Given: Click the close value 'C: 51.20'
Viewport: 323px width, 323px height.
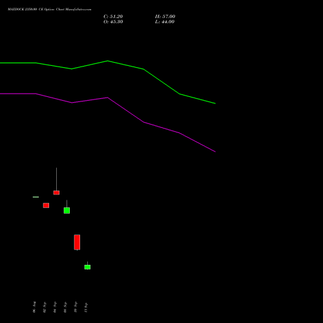Looking at the screenshot, I should click(x=113, y=17).
